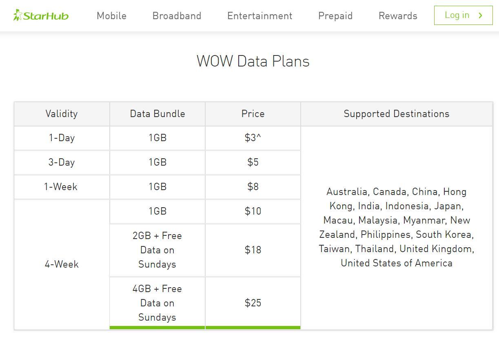Click the arrow icon in Log in button
The height and width of the screenshot is (339, 499).
click(x=481, y=16)
